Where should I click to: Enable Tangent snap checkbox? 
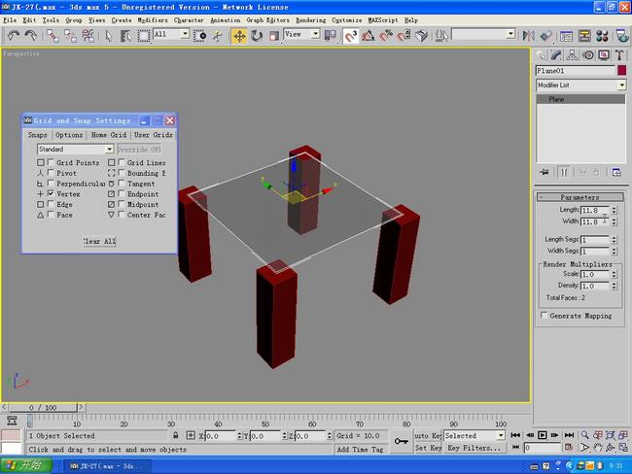click(122, 184)
